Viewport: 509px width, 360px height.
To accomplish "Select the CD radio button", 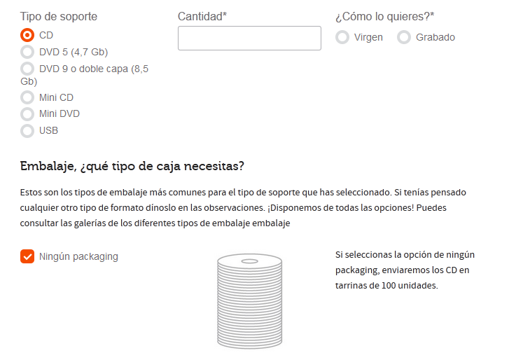I will (x=27, y=35).
